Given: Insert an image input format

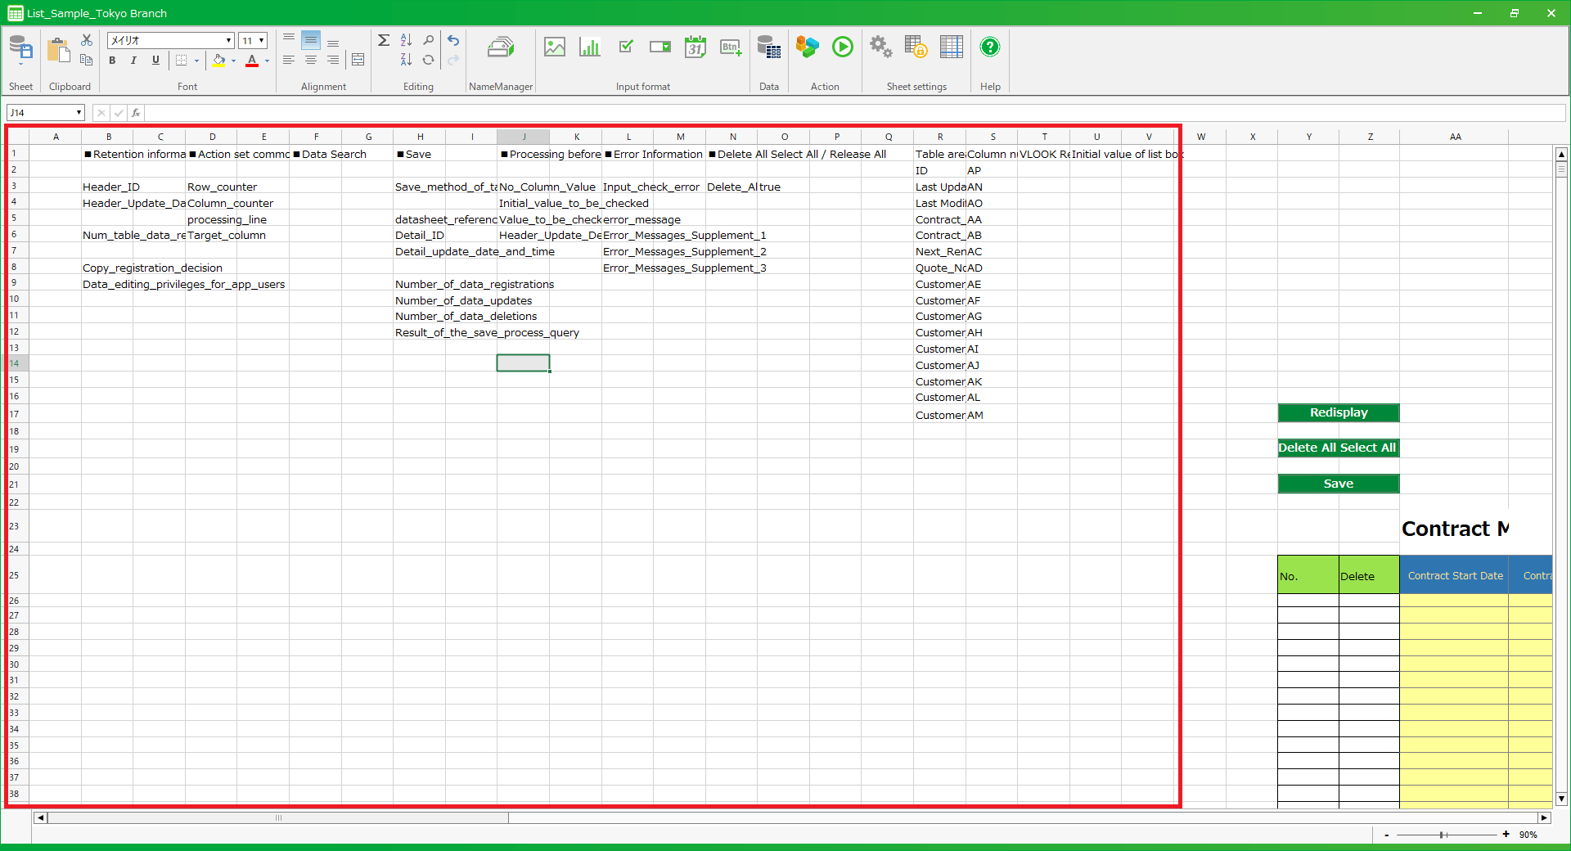Looking at the screenshot, I should click(555, 47).
